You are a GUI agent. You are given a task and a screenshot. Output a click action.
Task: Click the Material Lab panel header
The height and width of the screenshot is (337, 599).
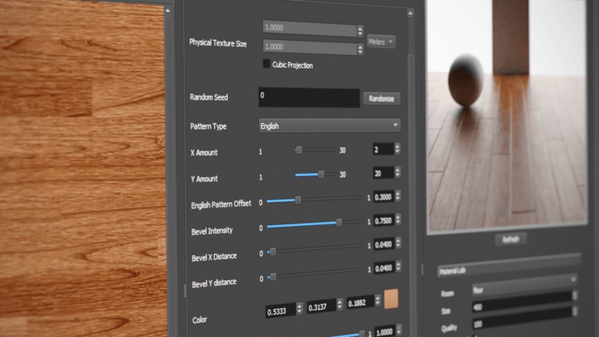[x=509, y=265]
